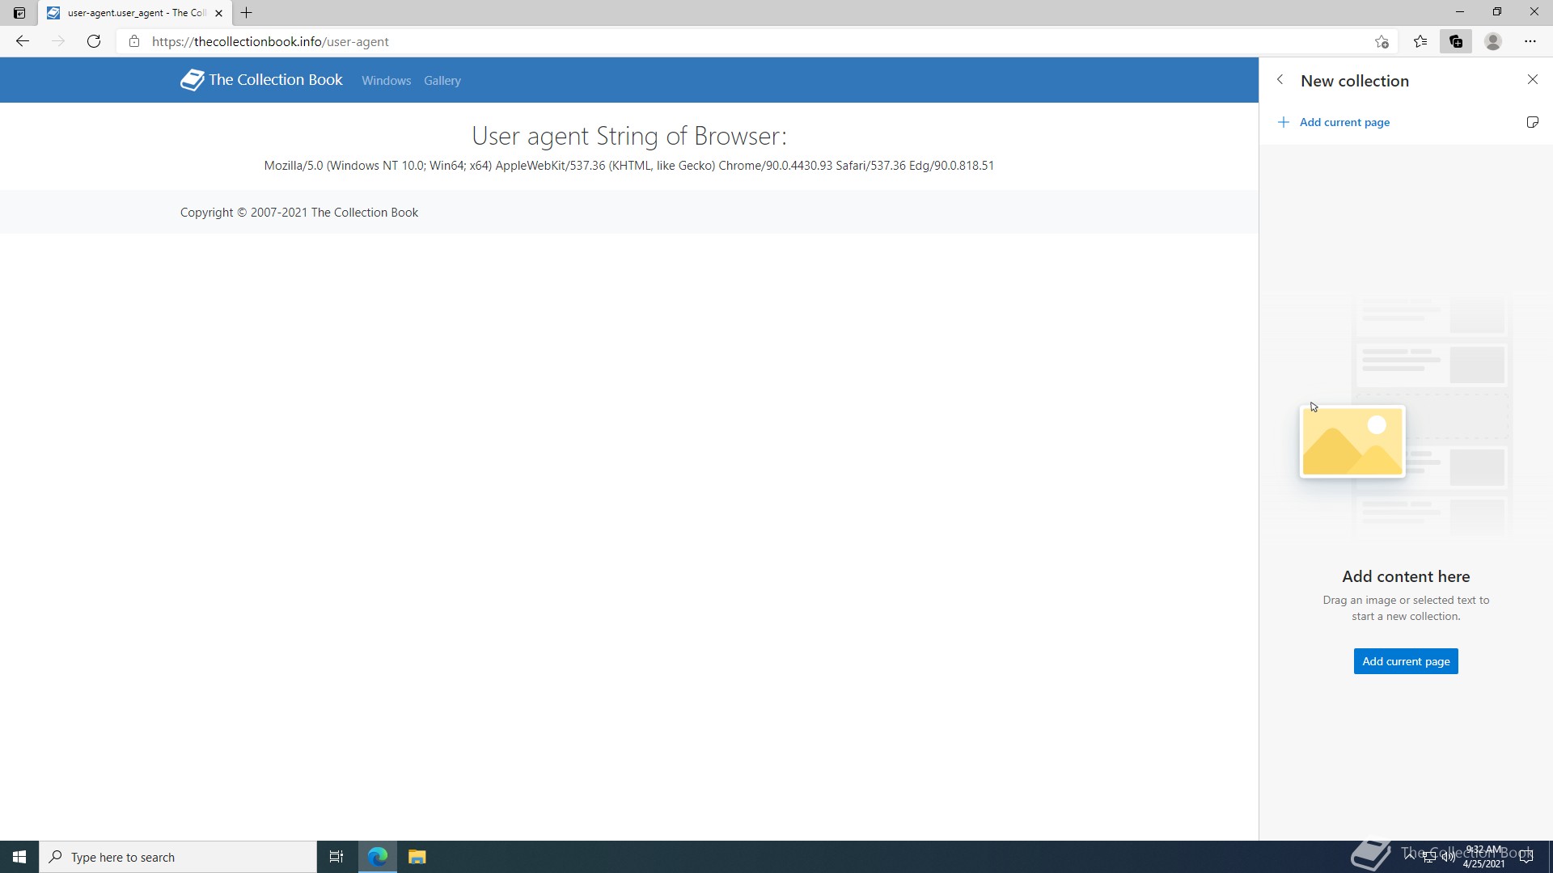Image resolution: width=1553 pixels, height=873 pixels.
Task: Click The Collection Book logo link
Action: pyautogui.click(x=261, y=80)
